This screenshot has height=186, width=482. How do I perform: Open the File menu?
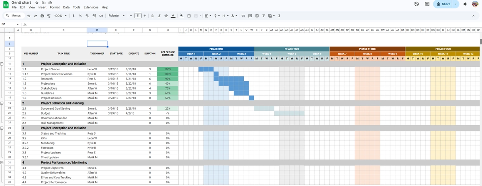coord(14,7)
